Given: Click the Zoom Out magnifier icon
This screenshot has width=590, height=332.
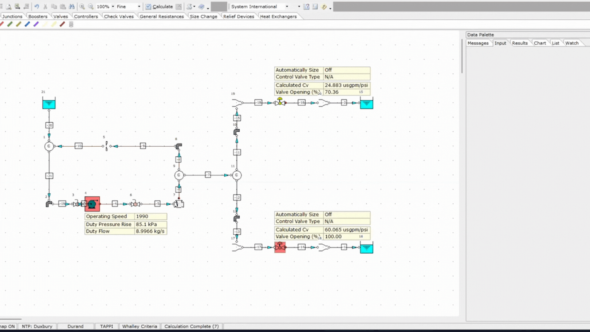Looking at the screenshot, I should click(91, 6).
